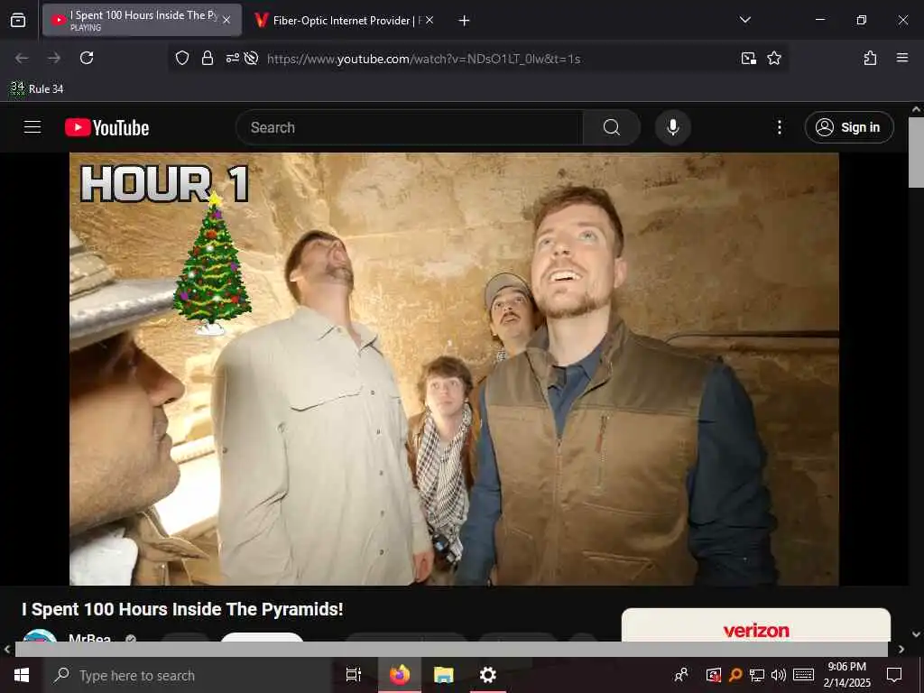The image size is (924, 693).
Task: Open Picture-in-Picture from the address bar
Action: 748,58
